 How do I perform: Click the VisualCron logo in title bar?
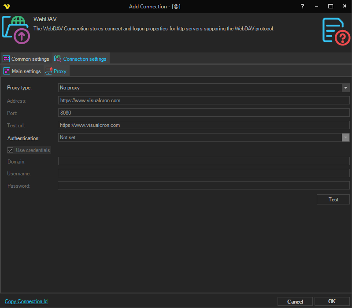7,6
